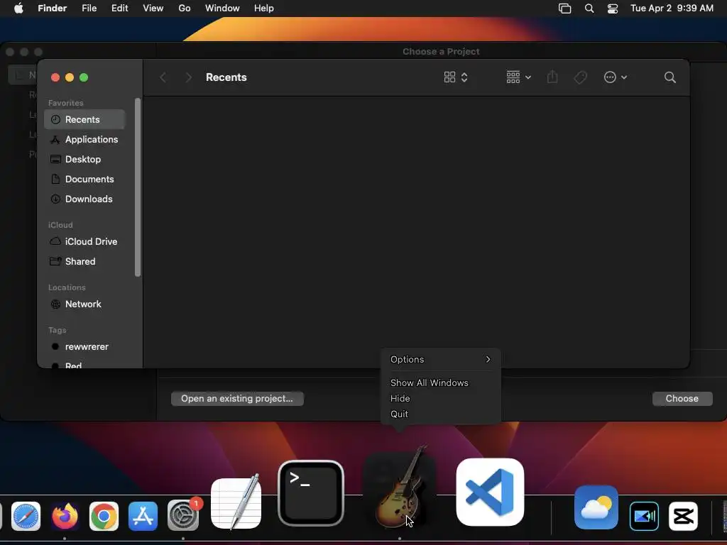Image resolution: width=727 pixels, height=545 pixels.
Task: Open Control Center in the menu bar
Action: pos(613,9)
